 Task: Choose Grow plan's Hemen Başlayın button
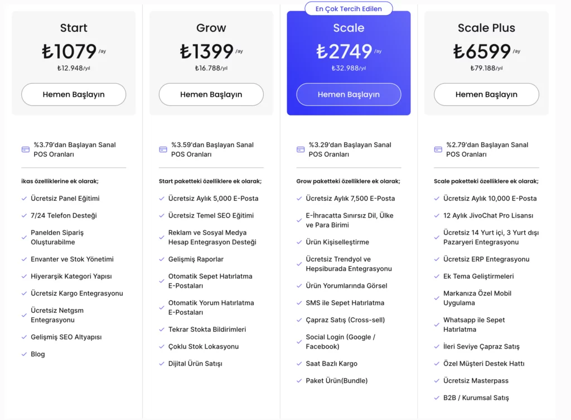pos(211,94)
